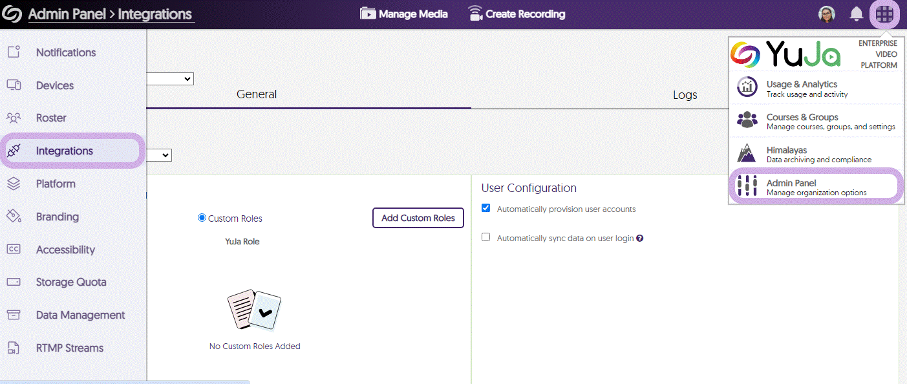Enable Automatically sync data on user login
Viewport: 907px width, 384px height.
(x=486, y=237)
